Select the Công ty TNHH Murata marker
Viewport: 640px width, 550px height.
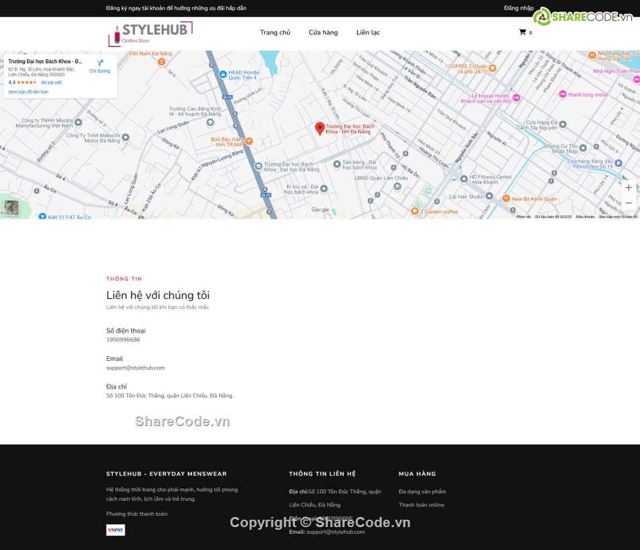click(78, 122)
